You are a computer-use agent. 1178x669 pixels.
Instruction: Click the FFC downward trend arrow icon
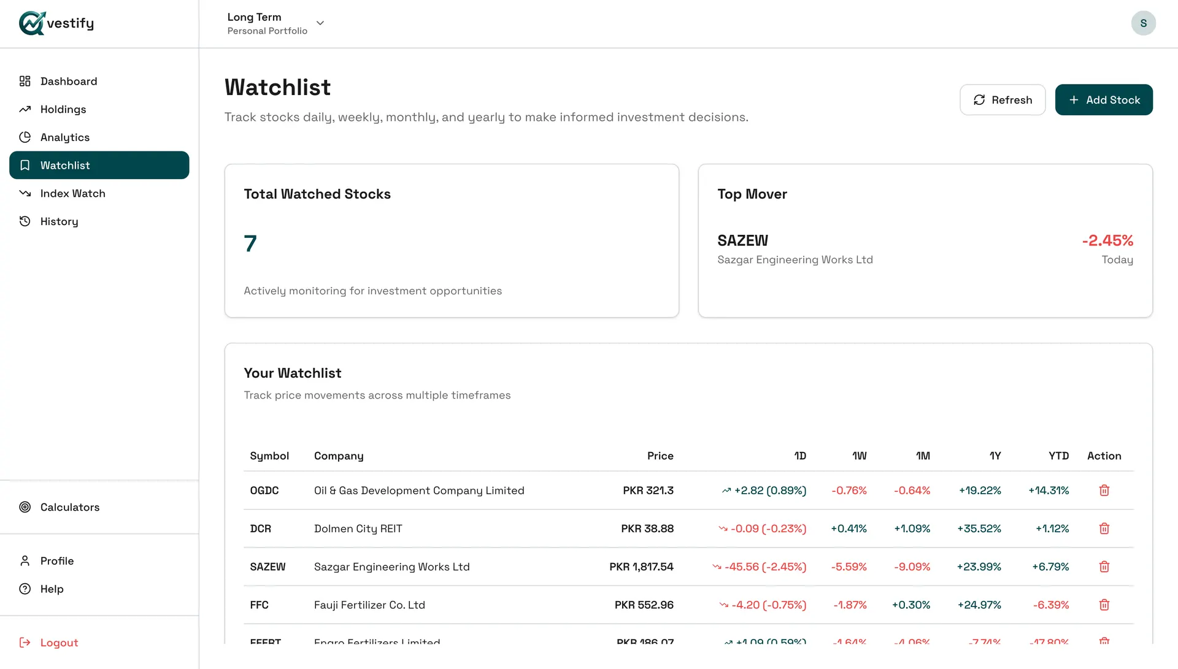[724, 605]
